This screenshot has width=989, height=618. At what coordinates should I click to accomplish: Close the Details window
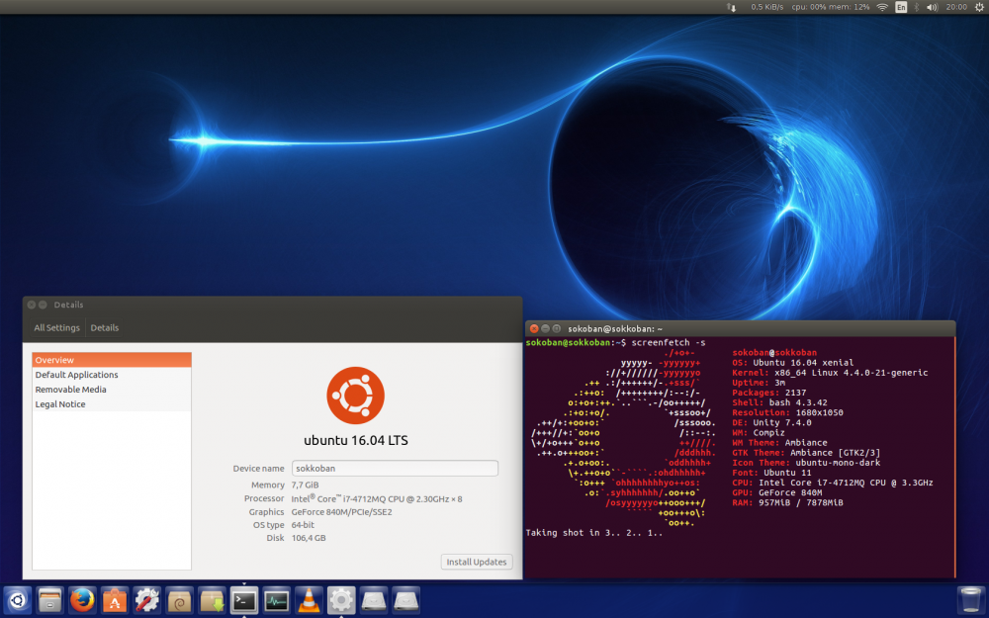click(32, 305)
